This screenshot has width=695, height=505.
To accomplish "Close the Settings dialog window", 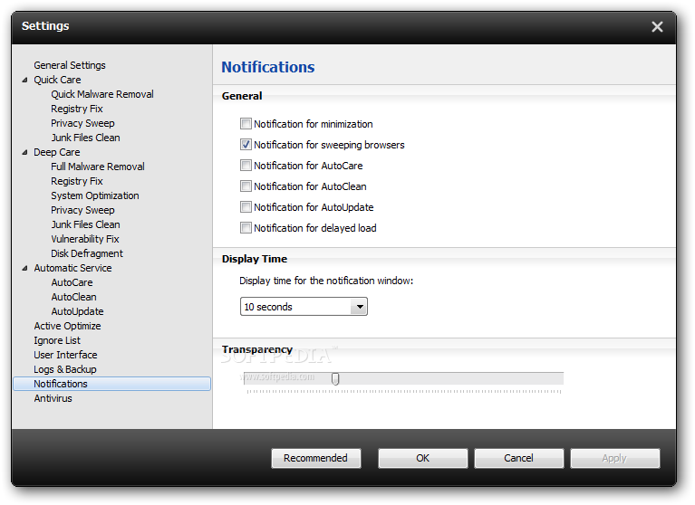I will pos(657,27).
